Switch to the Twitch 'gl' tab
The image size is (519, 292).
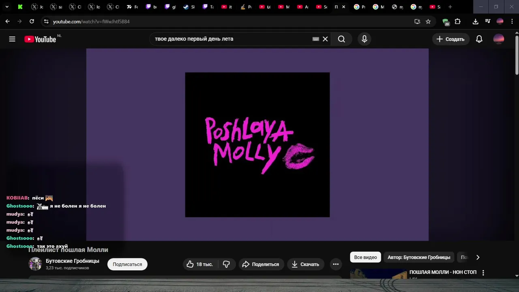coord(170,7)
